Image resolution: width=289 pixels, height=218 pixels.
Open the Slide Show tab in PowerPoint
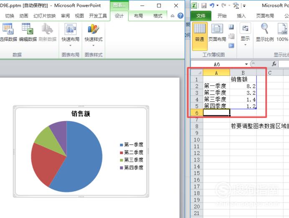click(45, 16)
